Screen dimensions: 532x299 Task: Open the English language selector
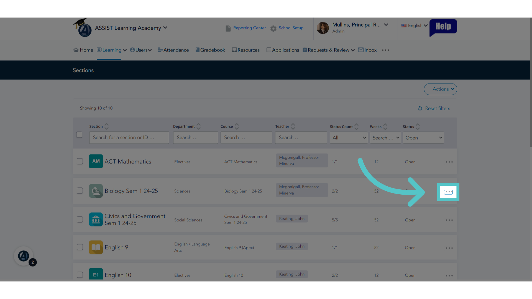click(415, 25)
